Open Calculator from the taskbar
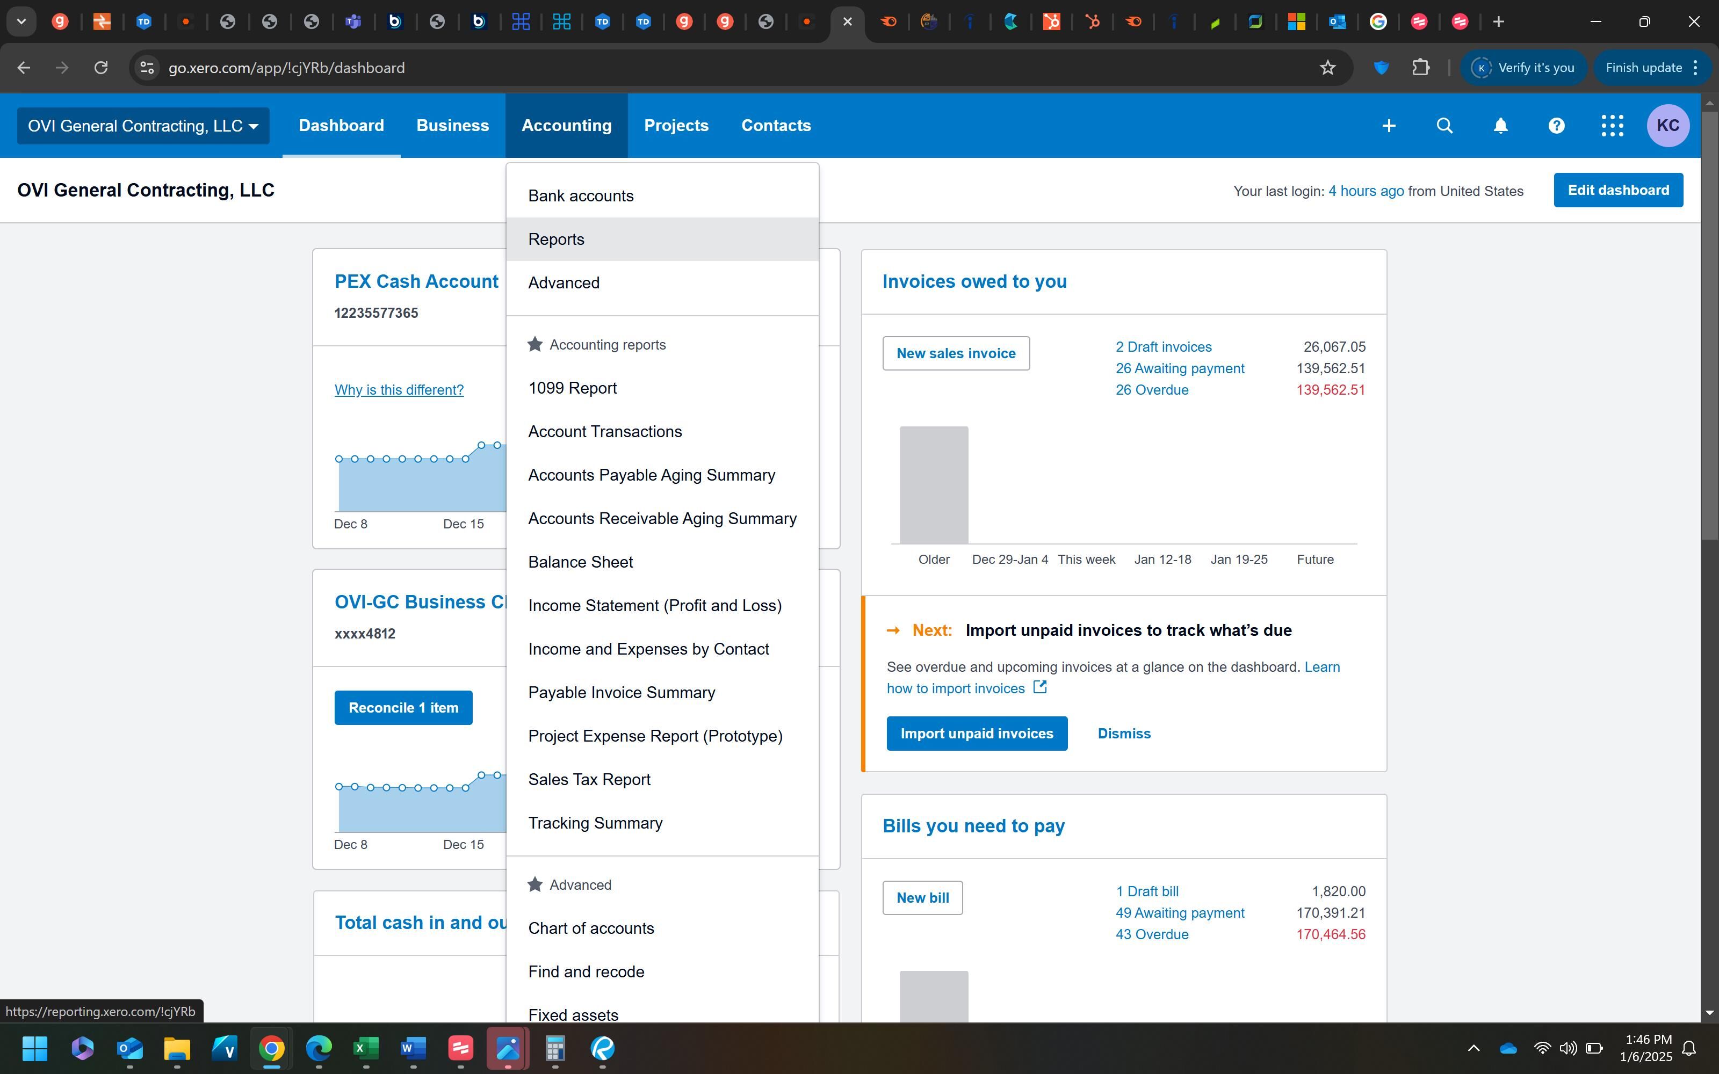1719x1074 pixels. coord(555,1048)
